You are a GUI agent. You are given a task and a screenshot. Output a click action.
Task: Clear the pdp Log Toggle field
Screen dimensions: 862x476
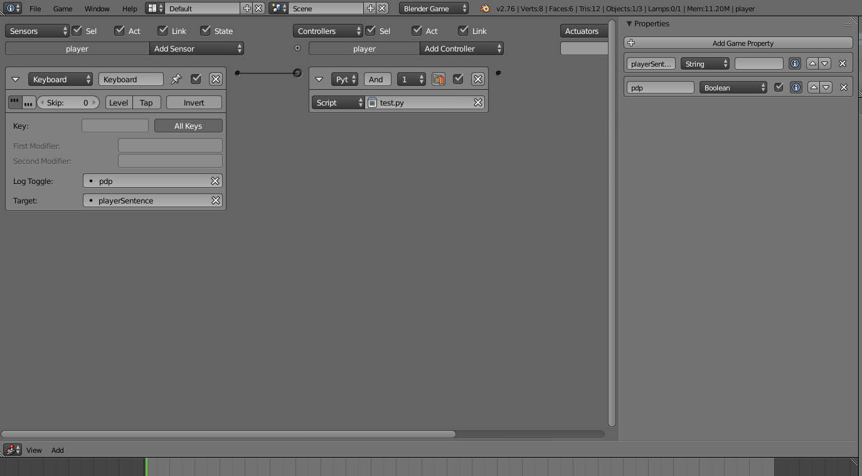[x=215, y=181]
